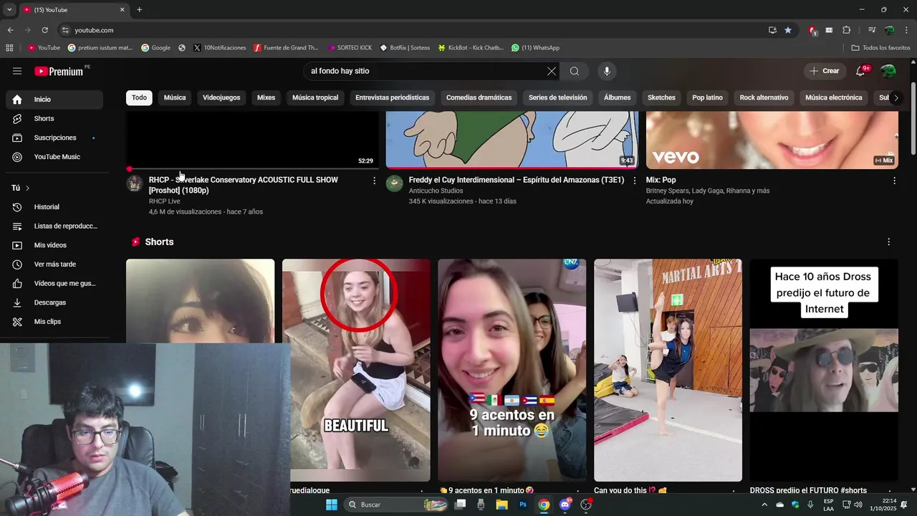This screenshot has height=516, width=917.
Task: Open Suscripciones in the sidebar
Action: [54, 138]
